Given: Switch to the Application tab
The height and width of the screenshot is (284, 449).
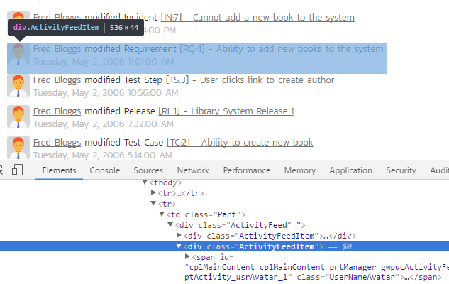Looking at the screenshot, I should 350,170.
